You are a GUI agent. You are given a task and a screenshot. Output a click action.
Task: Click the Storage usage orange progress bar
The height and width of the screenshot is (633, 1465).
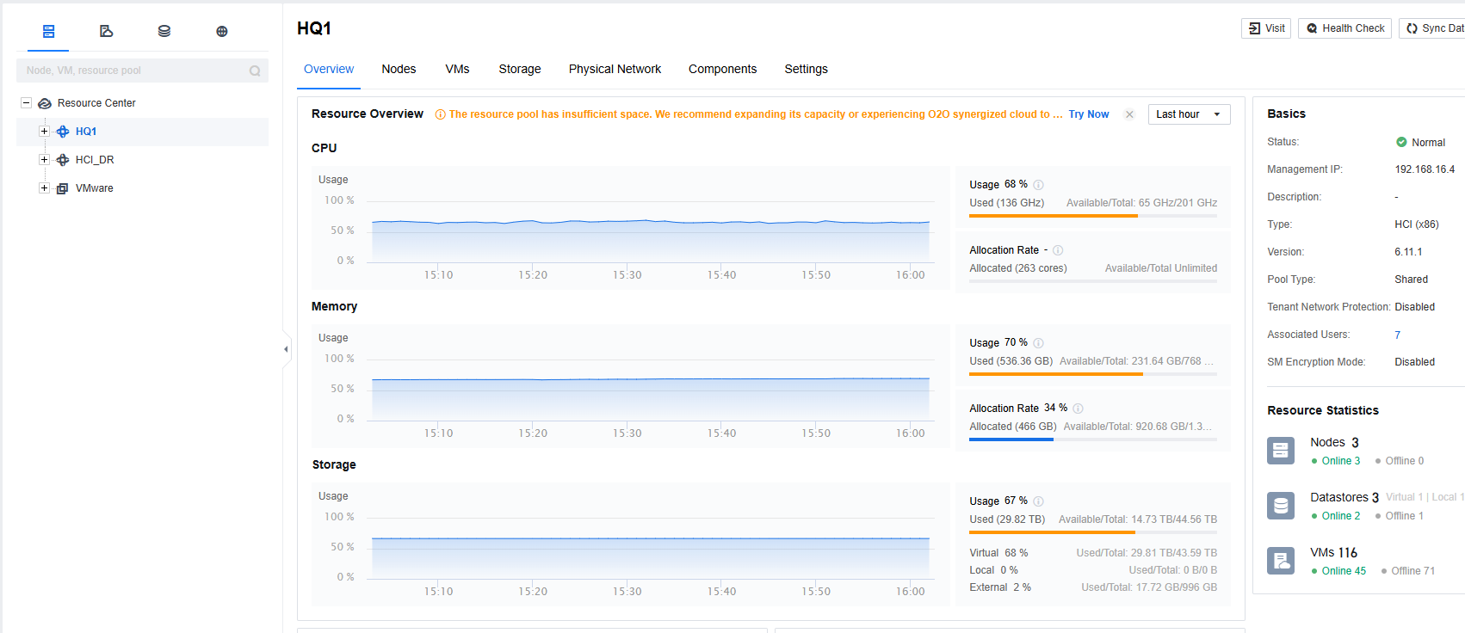(1052, 532)
